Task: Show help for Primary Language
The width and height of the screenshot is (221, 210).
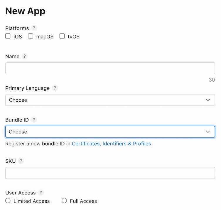Action: coord(55,88)
